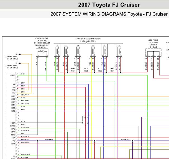Click the B1 ground point symbol

point(20,63)
